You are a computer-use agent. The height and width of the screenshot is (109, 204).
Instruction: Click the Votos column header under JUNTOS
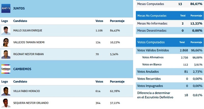pos(99,21)
